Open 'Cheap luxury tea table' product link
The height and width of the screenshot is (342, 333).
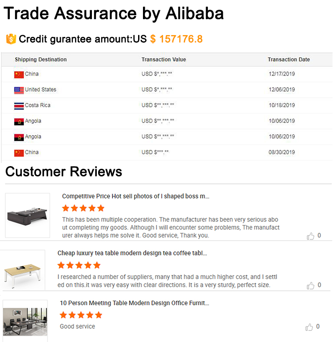point(132,253)
